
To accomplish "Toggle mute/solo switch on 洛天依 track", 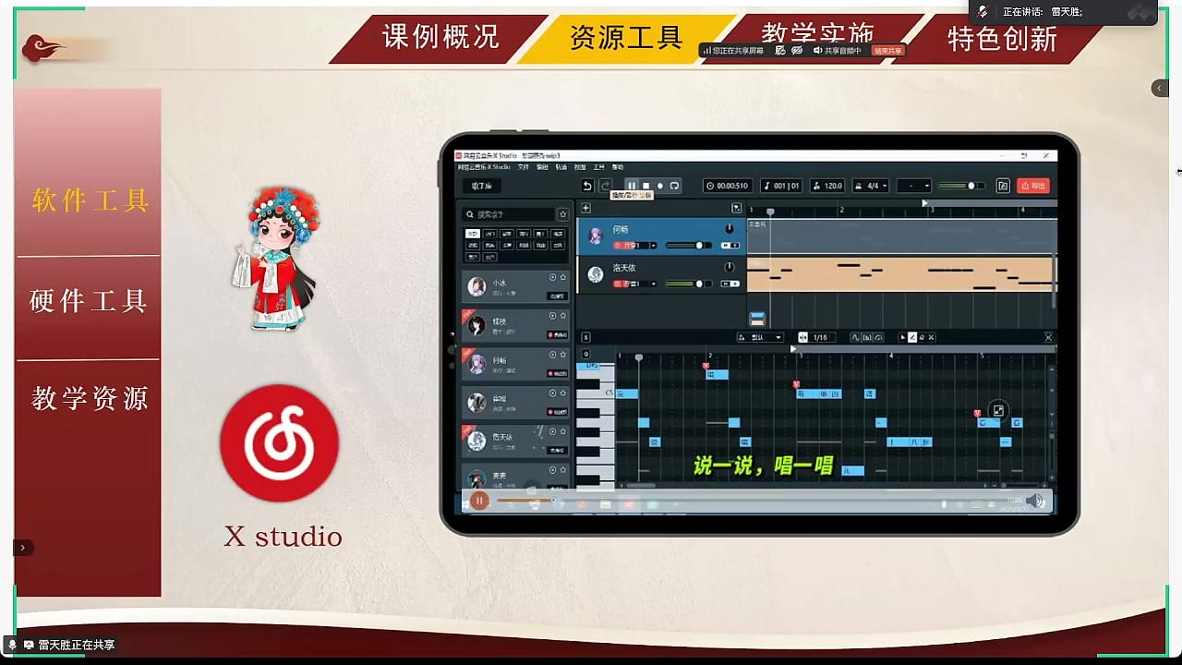I will (x=730, y=284).
